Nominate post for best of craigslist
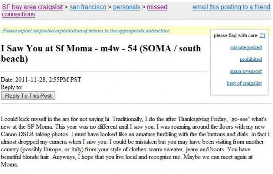 coord(244,83)
